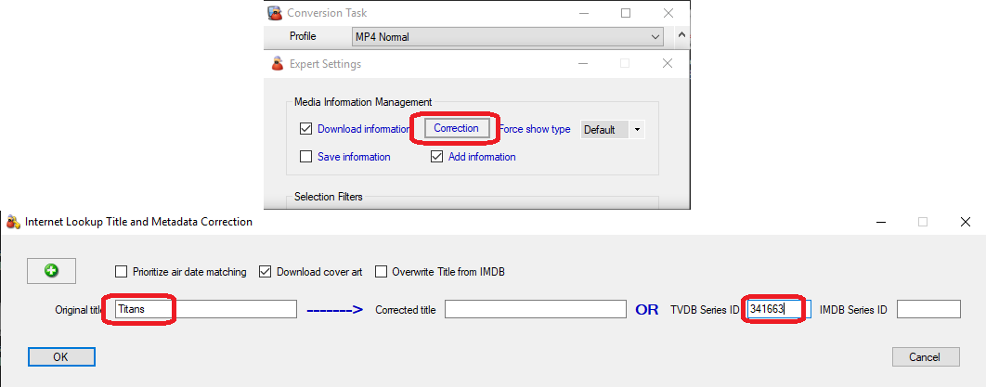
Task: Click the green plus add button
Action: [51, 271]
